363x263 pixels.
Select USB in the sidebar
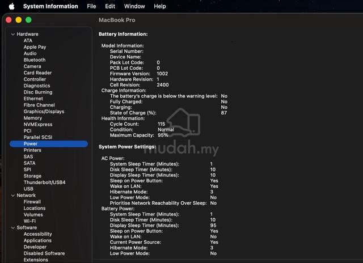tap(28, 189)
